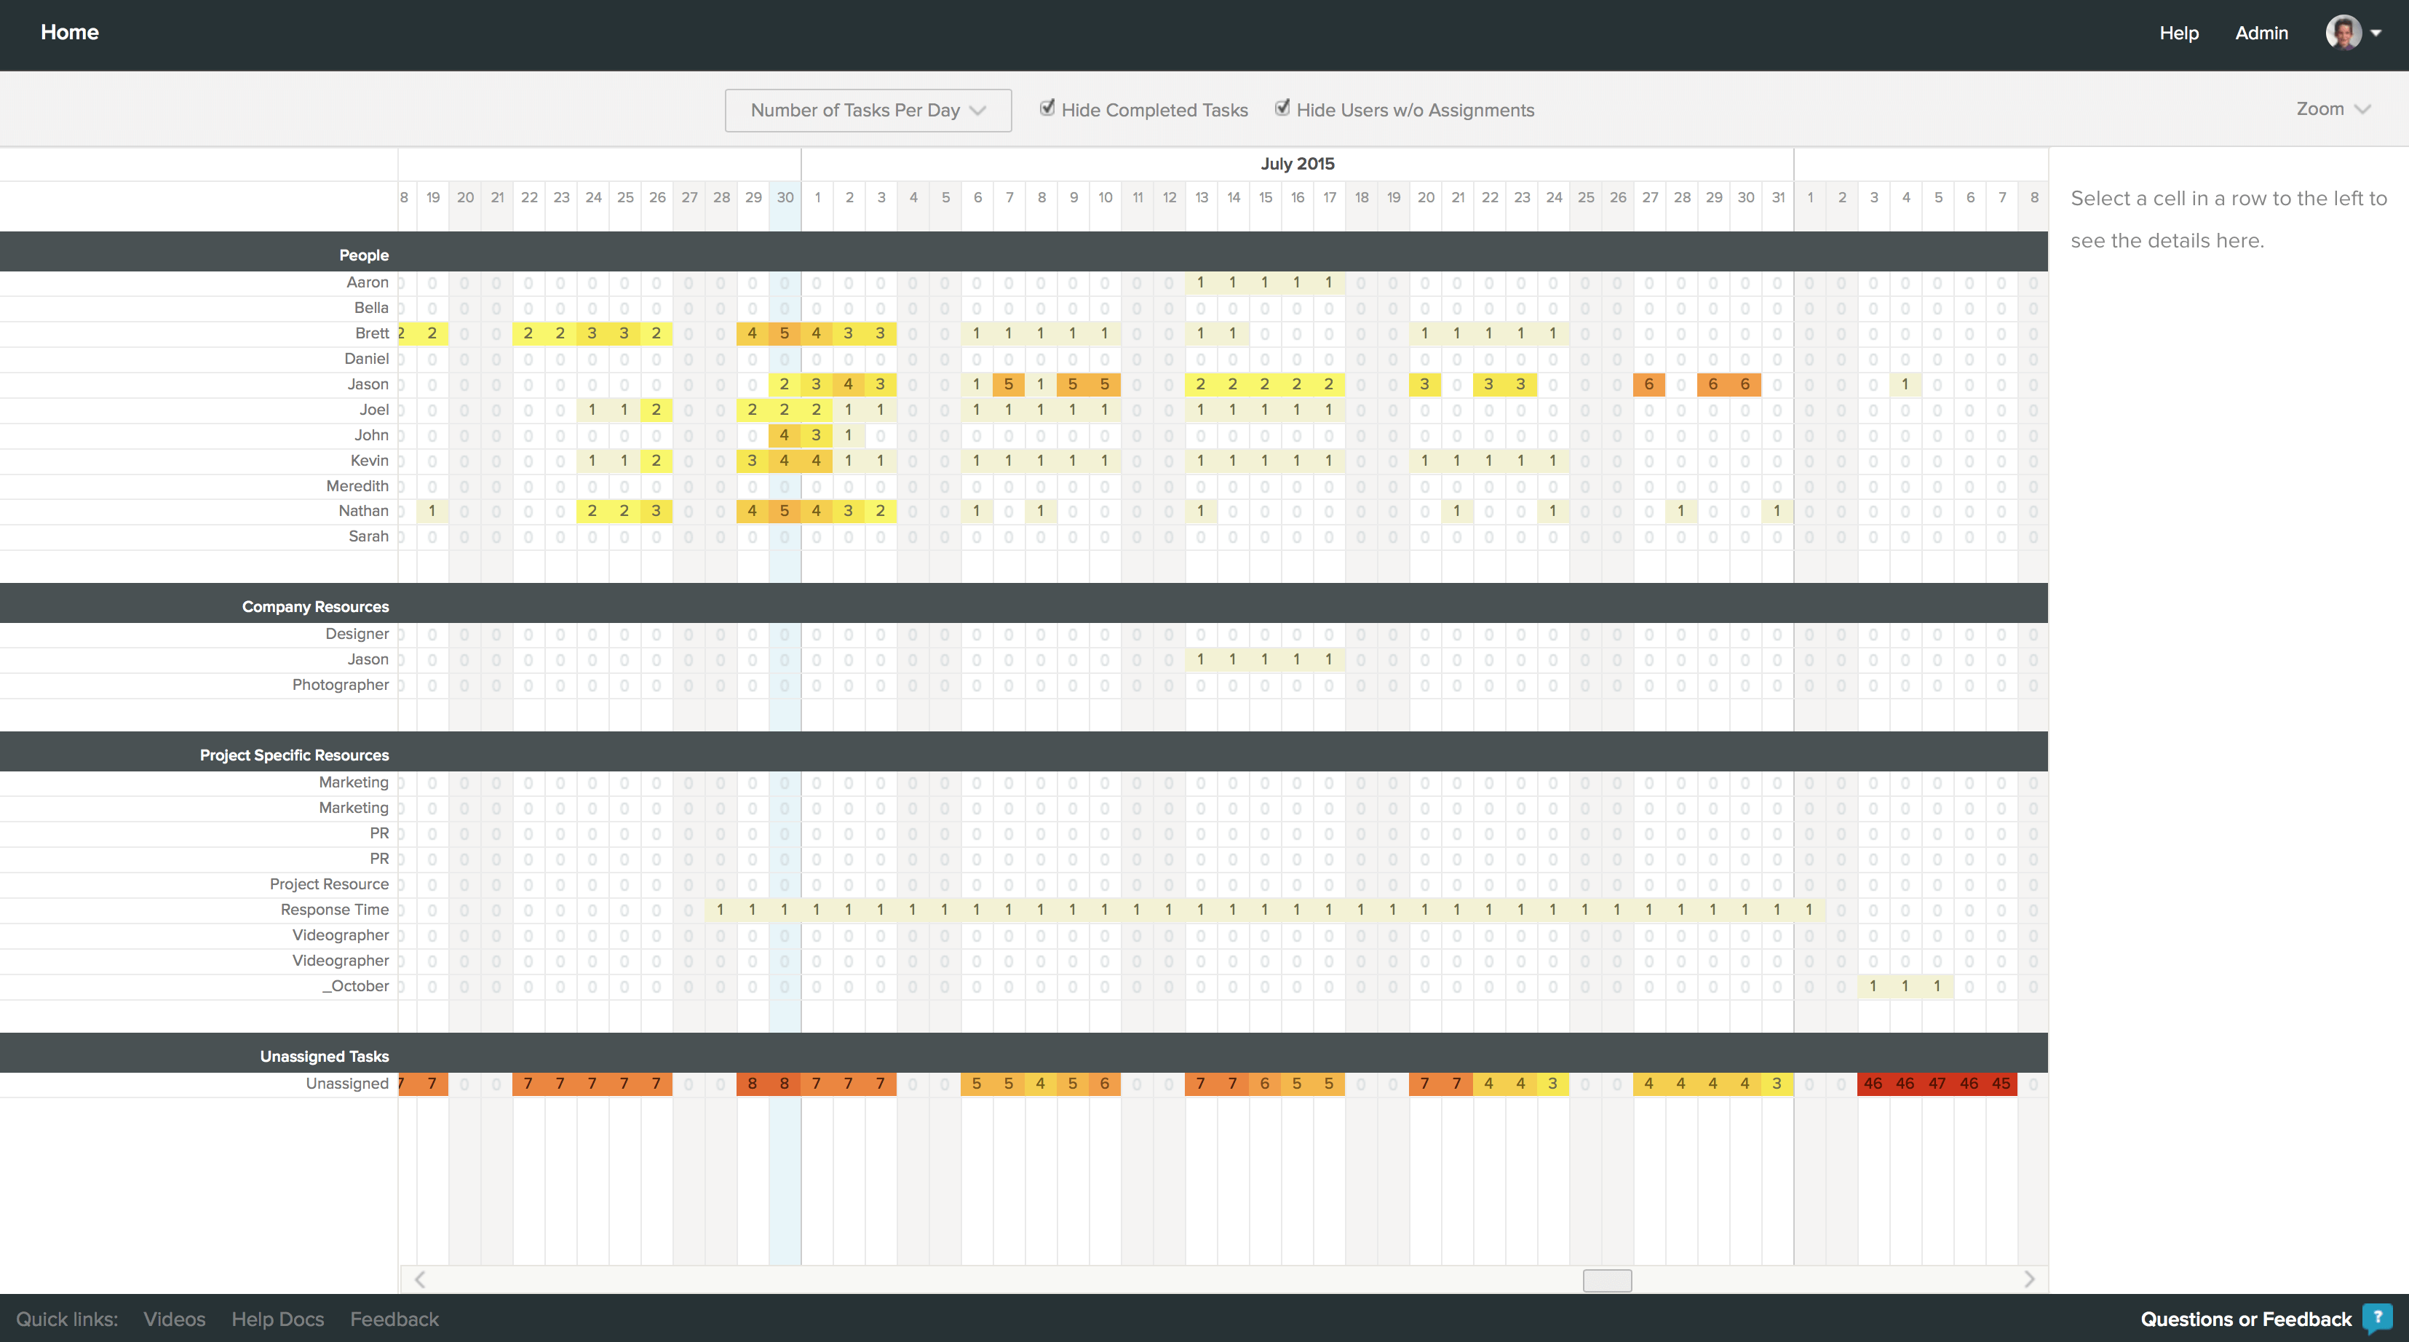Open the Videos quick link
This screenshot has width=2409, height=1342.
tap(174, 1319)
